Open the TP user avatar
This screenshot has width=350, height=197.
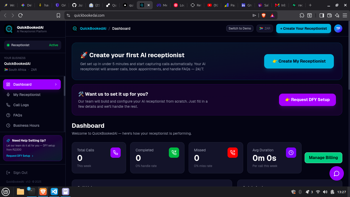pos(338,28)
